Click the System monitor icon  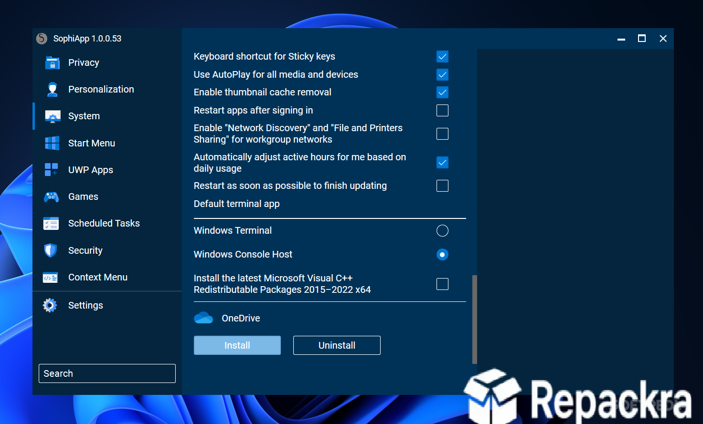coord(53,116)
